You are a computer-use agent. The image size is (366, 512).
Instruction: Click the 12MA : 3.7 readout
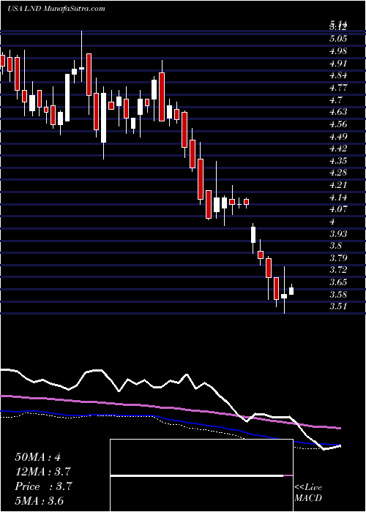click(x=42, y=472)
